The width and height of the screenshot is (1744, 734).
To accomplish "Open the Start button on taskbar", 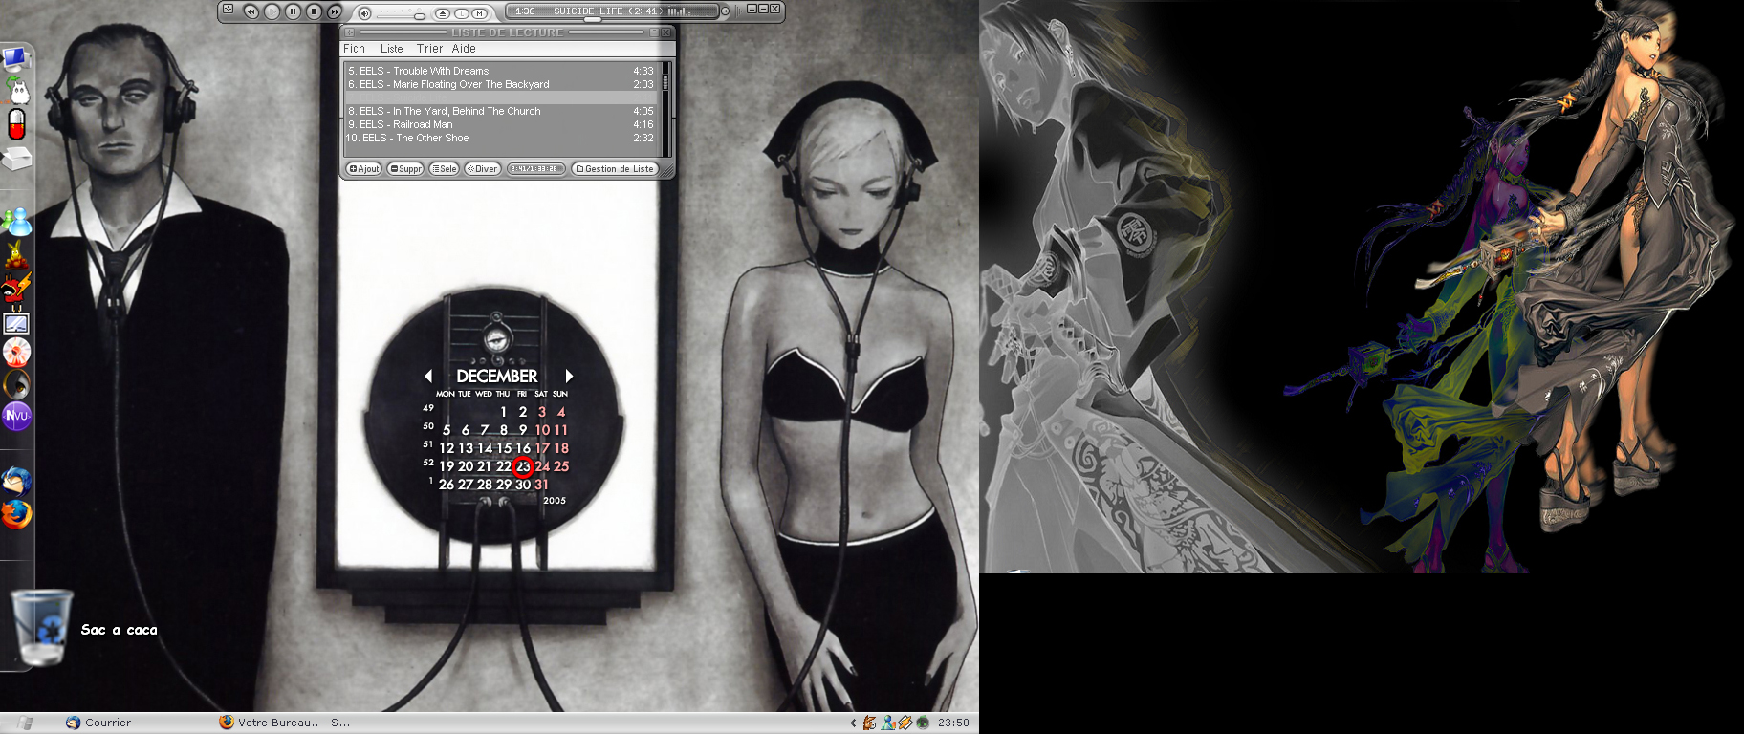I will coord(25,723).
